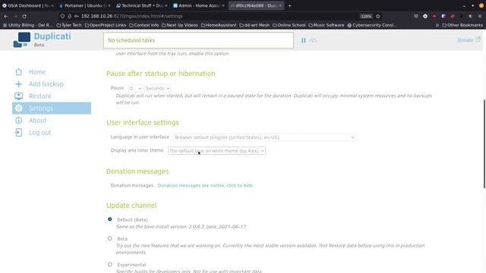Open the Restore page
This screenshot has width=486, height=273.
click(x=40, y=96)
